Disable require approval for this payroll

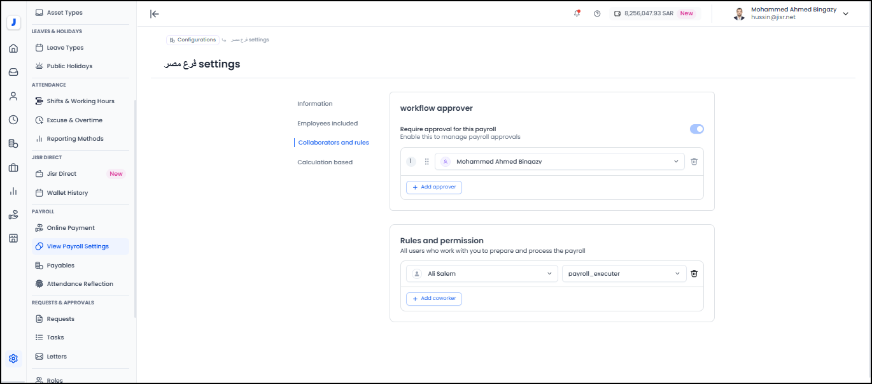(x=696, y=129)
